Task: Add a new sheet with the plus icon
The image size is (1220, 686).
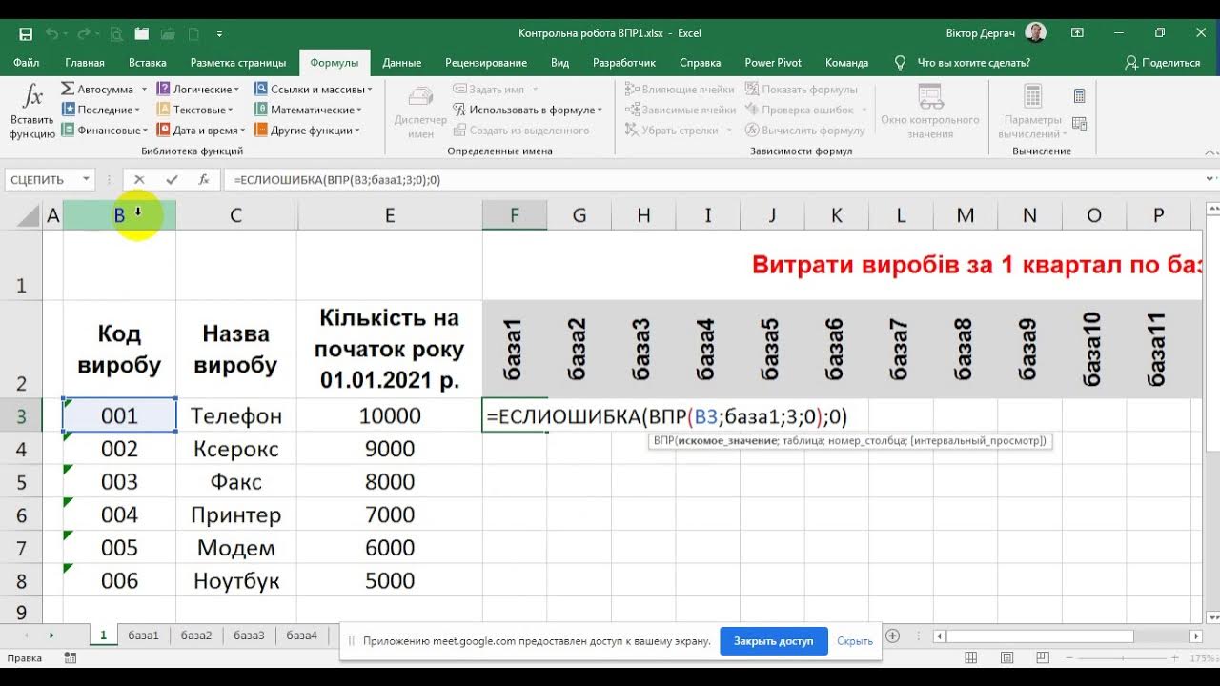Action: [x=892, y=636]
